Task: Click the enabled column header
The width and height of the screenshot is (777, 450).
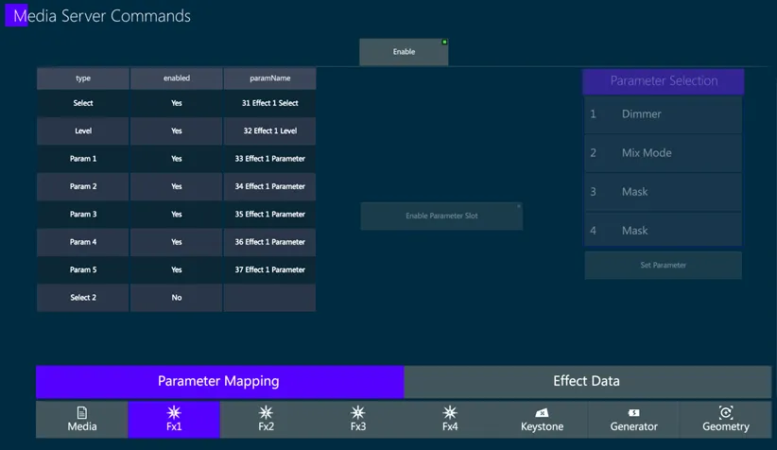Action: pyautogui.click(x=177, y=78)
